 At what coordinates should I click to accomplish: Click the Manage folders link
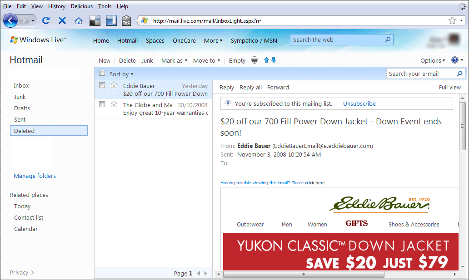pyautogui.click(x=35, y=176)
